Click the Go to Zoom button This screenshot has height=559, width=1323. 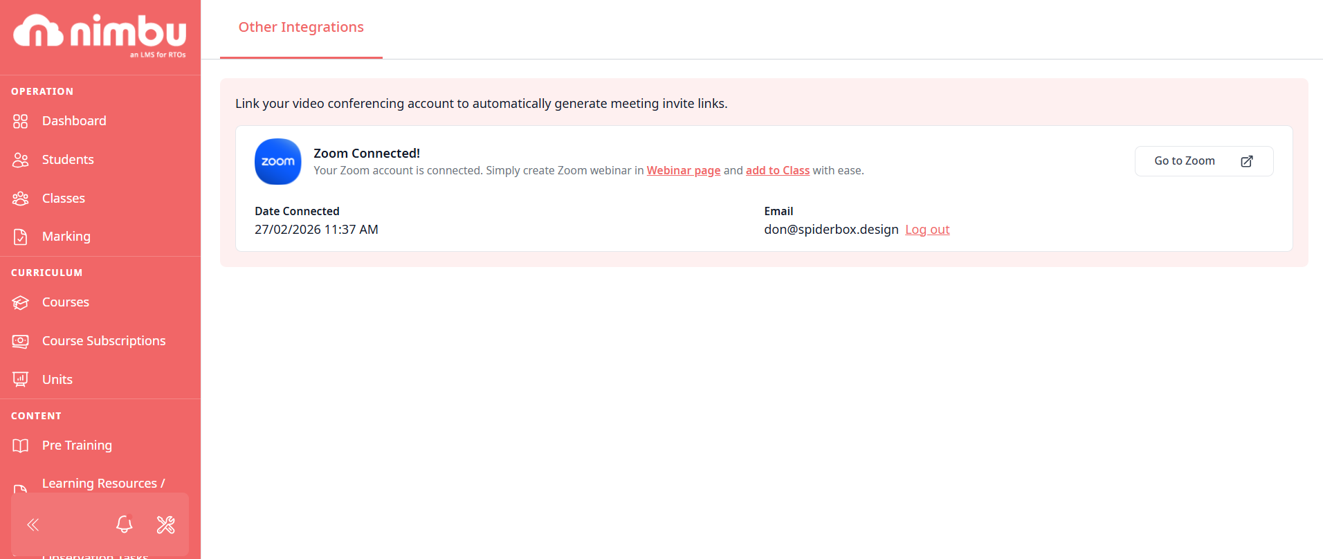[x=1204, y=161]
